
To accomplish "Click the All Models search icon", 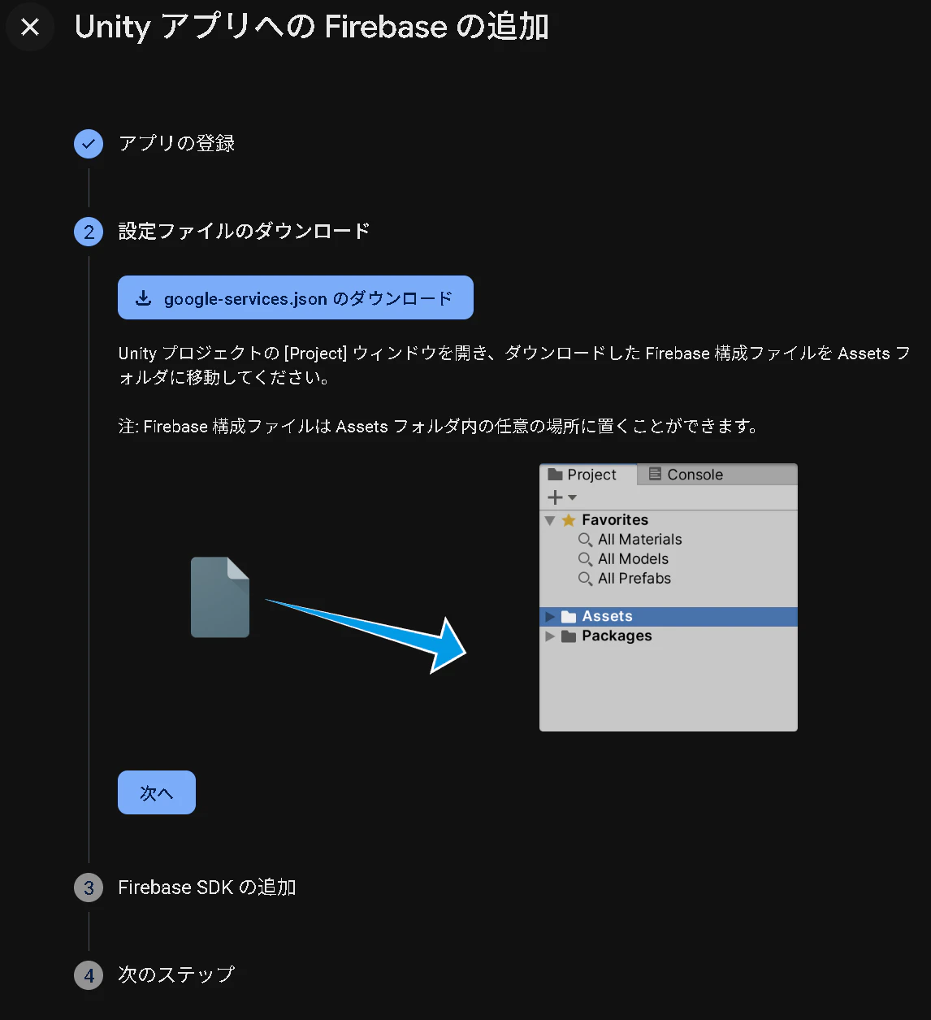I will pyautogui.click(x=585, y=559).
